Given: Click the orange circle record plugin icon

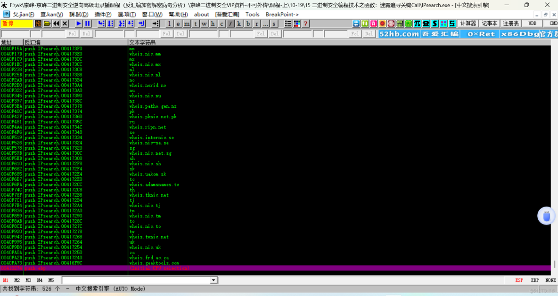Looking at the screenshot, I should [383, 24].
